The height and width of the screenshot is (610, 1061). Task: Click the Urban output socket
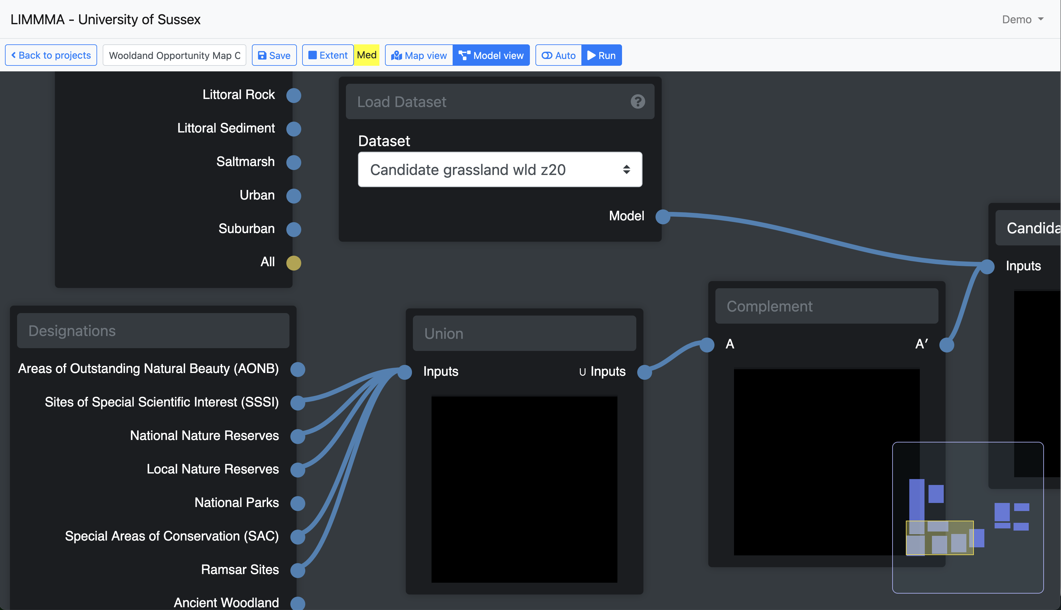[293, 196]
